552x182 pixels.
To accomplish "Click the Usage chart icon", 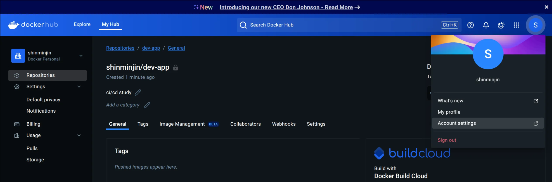I will pos(17,135).
